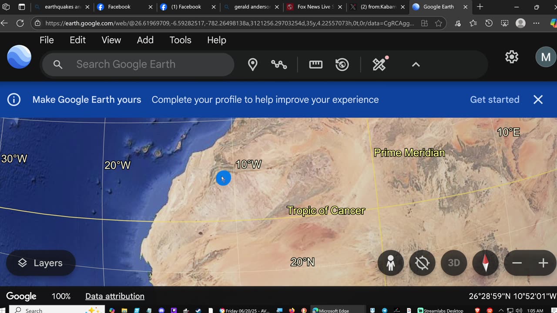Click the crossed-out location button
Screen dimensions: 557x313
(x=422, y=263)
